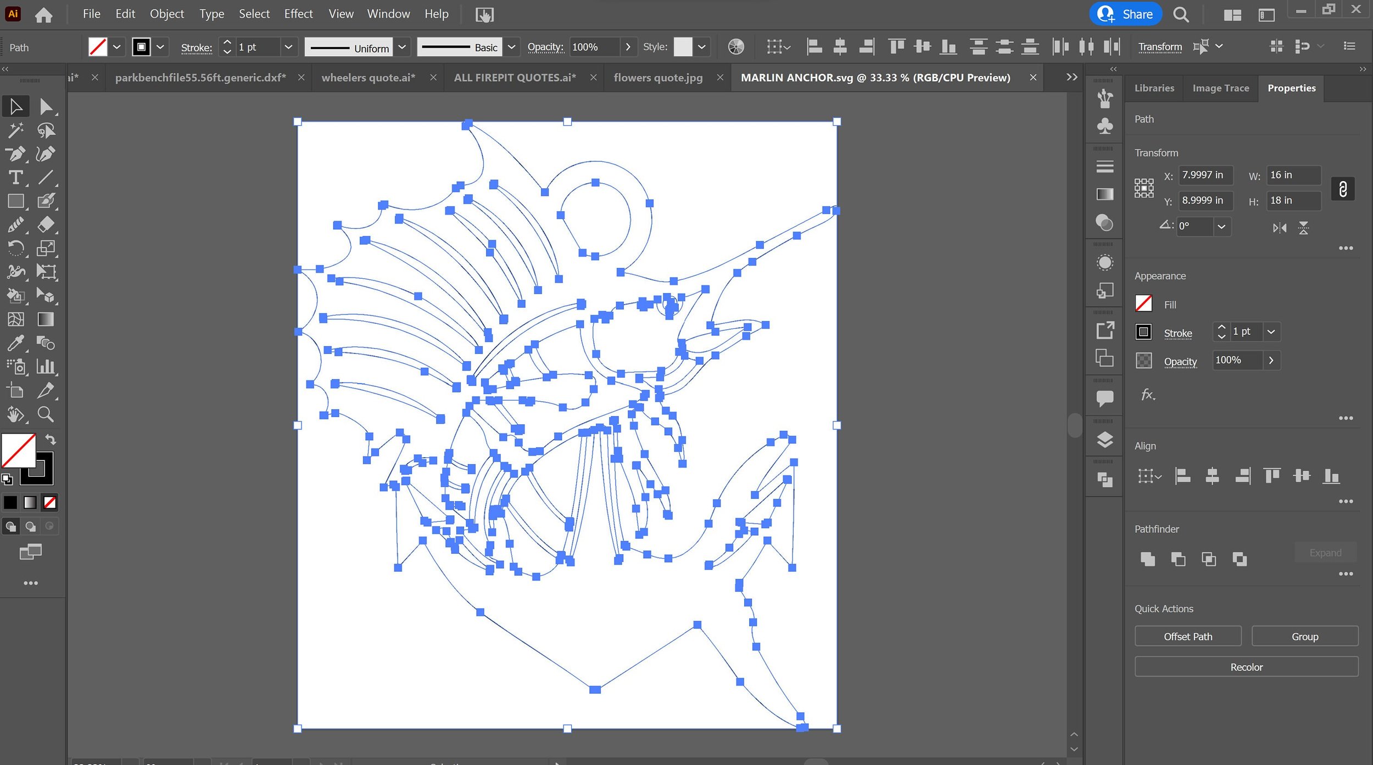
Task: Select the Type tool
Action: point(15,177)
